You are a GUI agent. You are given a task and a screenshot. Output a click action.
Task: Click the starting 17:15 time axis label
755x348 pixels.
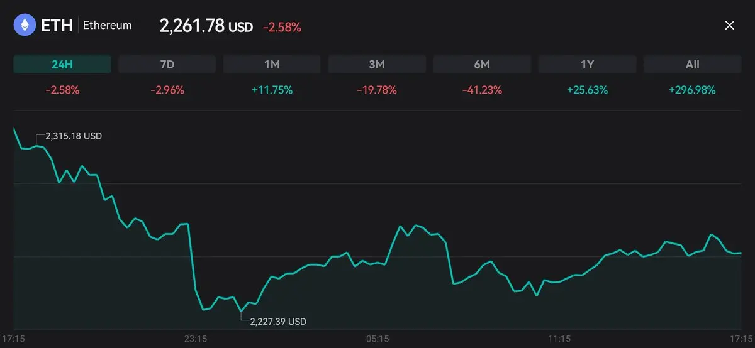[x=14, y=339]
